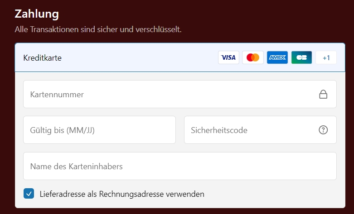Click the Visa card logo

[x=228, y=57]
